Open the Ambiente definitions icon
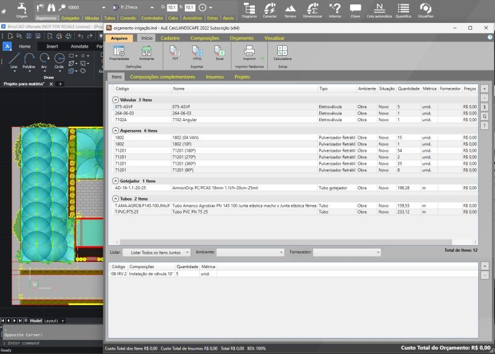This screenshot has width=495, height=354. click(147, 53)
